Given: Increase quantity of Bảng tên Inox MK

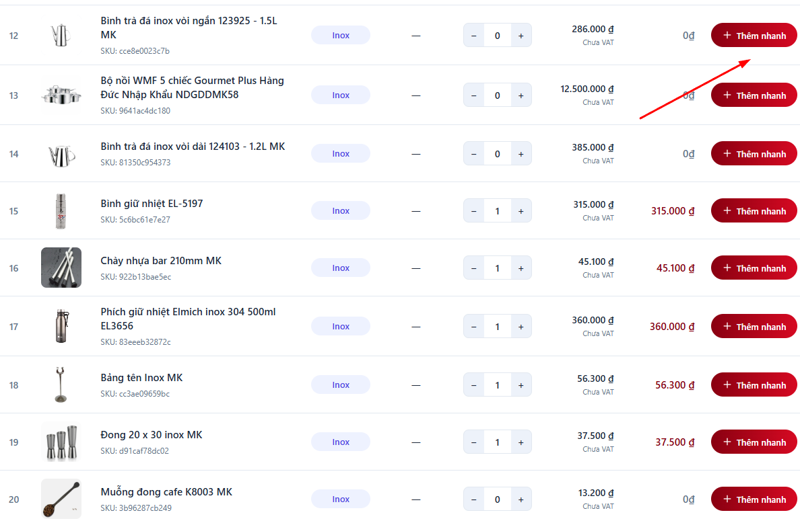Looking at the screenshot, I should click(x=521, y=385).
